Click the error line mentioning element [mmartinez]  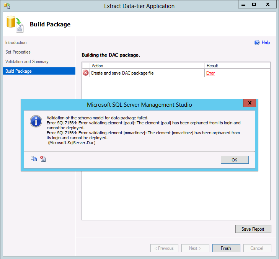tap(143, 135)
